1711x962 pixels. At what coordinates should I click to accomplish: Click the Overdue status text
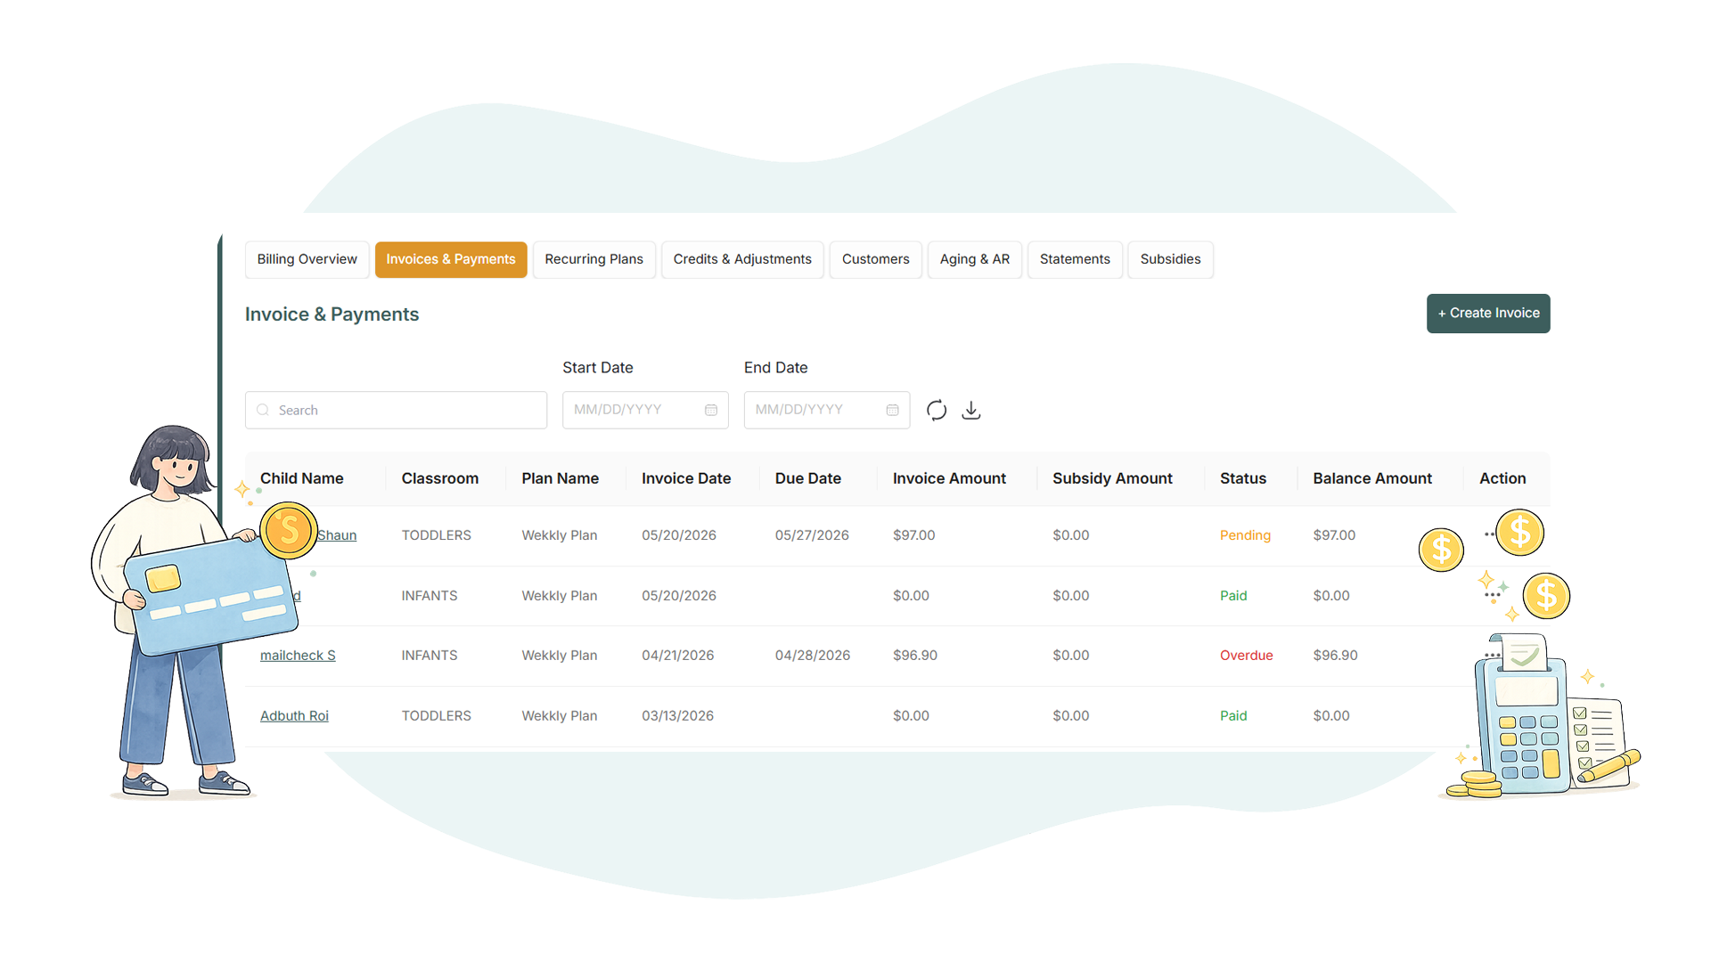(1246, 656)
